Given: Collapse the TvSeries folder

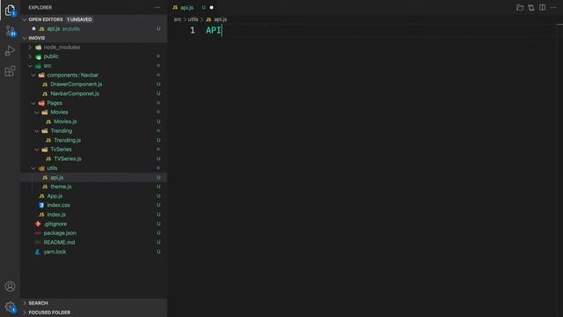Looking at the screenshot, I should (x=37, y=150).
